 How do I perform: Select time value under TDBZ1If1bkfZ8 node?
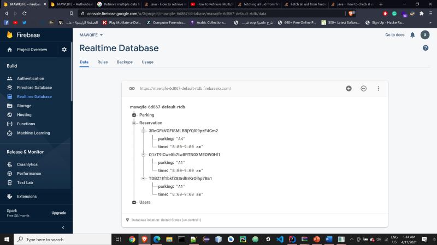click(186, 194)
